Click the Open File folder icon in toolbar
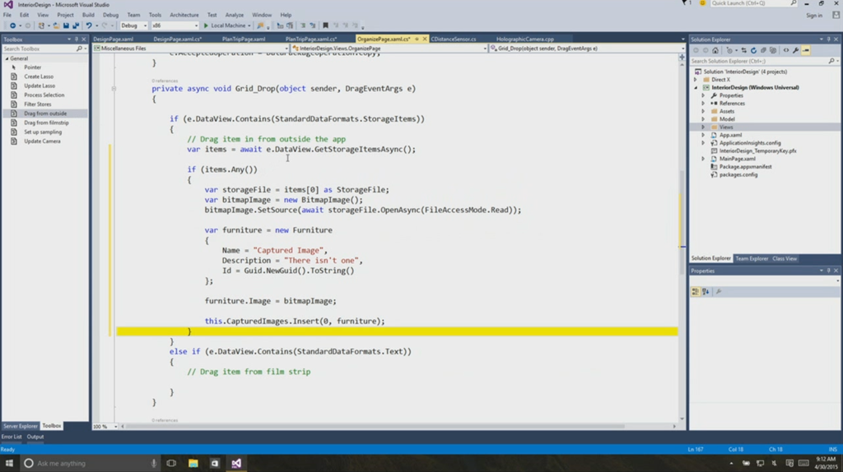843x472 pixels. pos(56,25)
